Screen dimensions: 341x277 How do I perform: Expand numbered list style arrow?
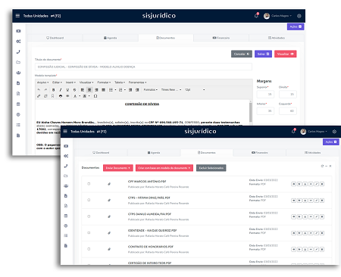point(125,90)
